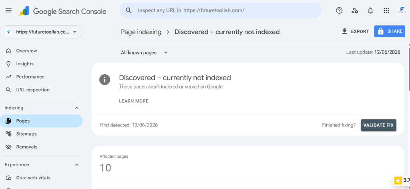410x189 pixels.
Task: Click the Affected pages count 10
Action: (x=105, y=168)
